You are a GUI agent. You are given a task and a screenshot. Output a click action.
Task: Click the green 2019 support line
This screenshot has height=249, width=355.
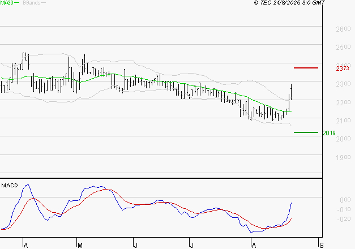tap(306, 132)
